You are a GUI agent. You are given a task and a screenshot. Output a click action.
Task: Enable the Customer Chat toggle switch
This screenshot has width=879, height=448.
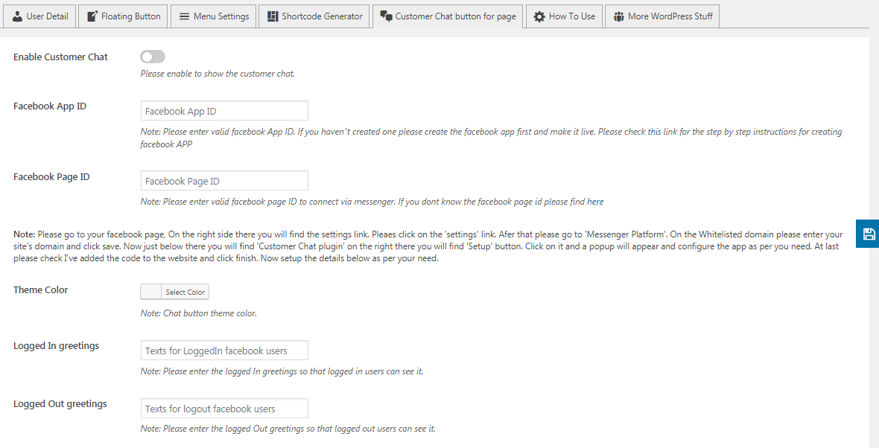(x=153, y=57)
